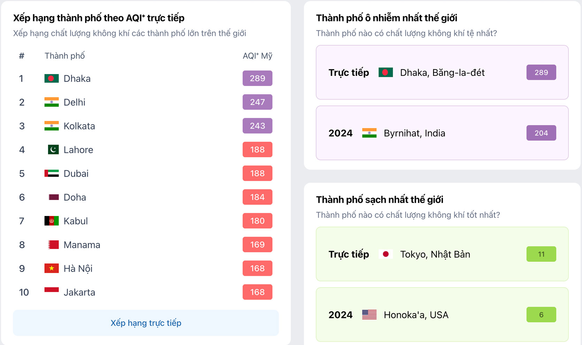Click the India flag next to Delhi
Screen dimensions: 582x345
coord(51,102)
